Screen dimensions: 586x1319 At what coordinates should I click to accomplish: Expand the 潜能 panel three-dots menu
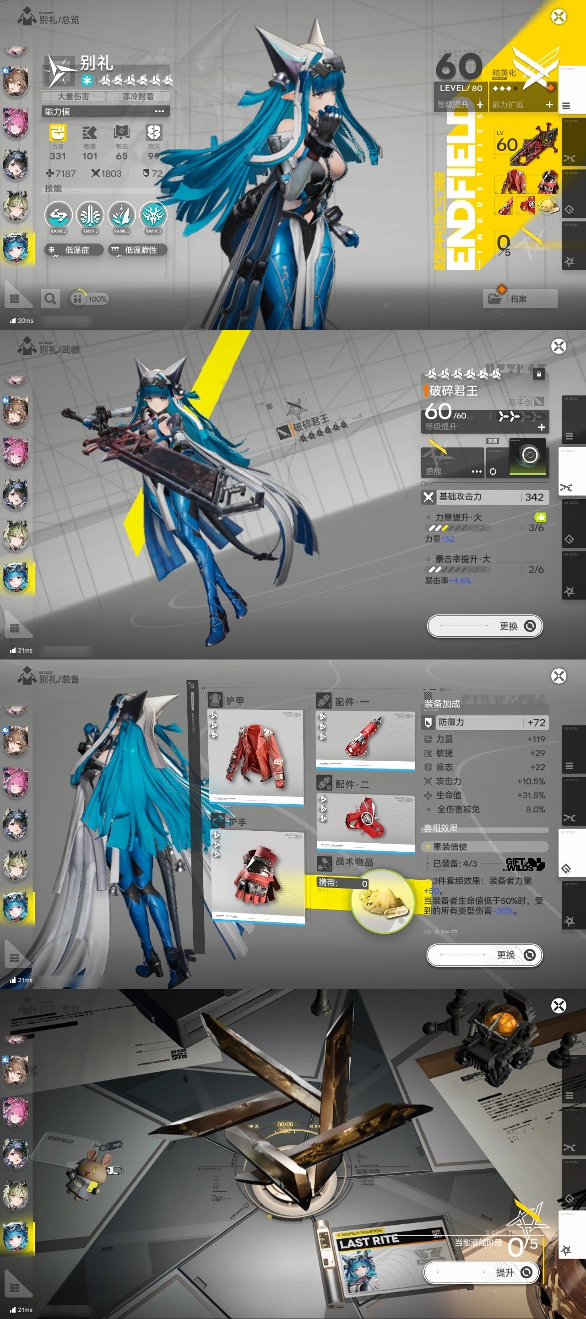(x=477, y=471)
